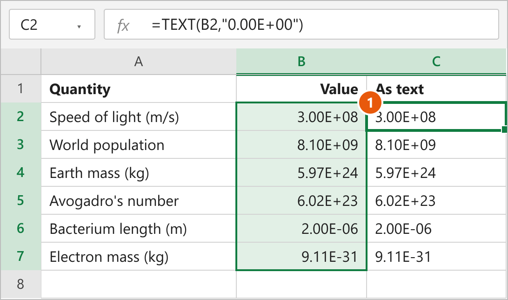Select empty cell B8
This screenshot has height=300, width=508.
click(x=301, y=284)
